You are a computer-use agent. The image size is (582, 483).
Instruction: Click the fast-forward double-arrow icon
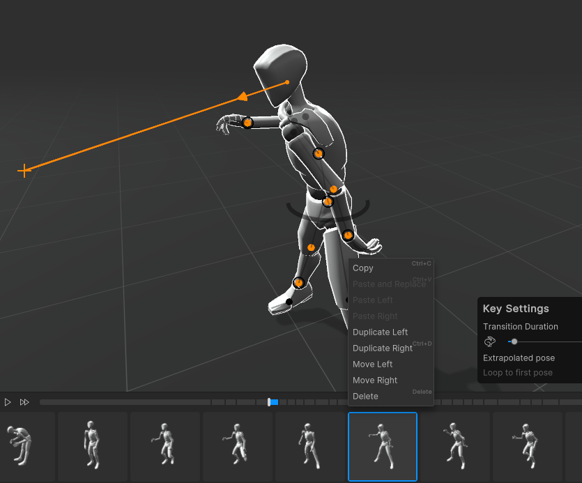click(x=24, y=402)
